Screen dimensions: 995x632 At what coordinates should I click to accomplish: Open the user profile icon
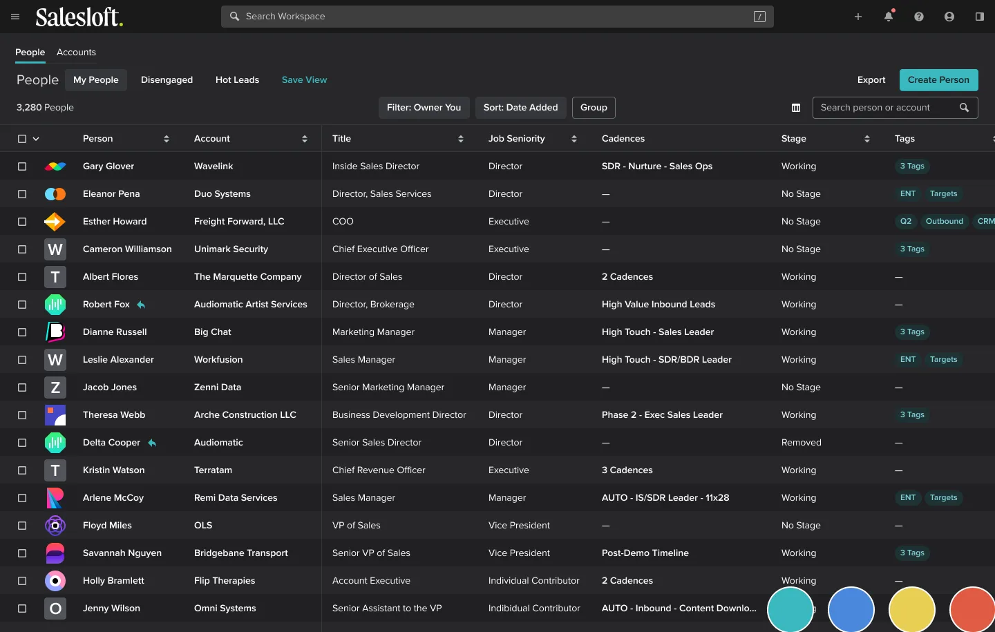point(949,17)
